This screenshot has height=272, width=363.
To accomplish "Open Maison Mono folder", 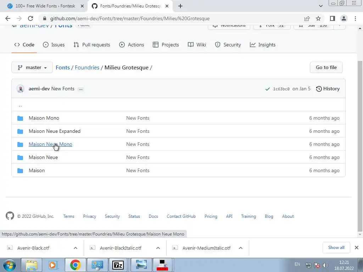I will pos(44,118).
